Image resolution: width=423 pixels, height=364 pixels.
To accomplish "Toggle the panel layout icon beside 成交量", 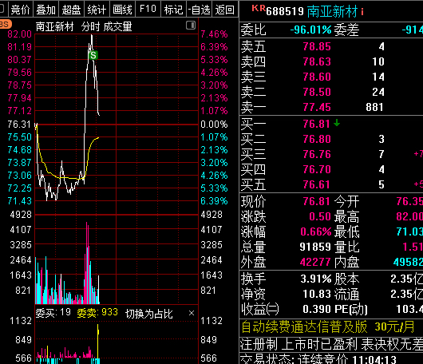I will coord(191,26).
